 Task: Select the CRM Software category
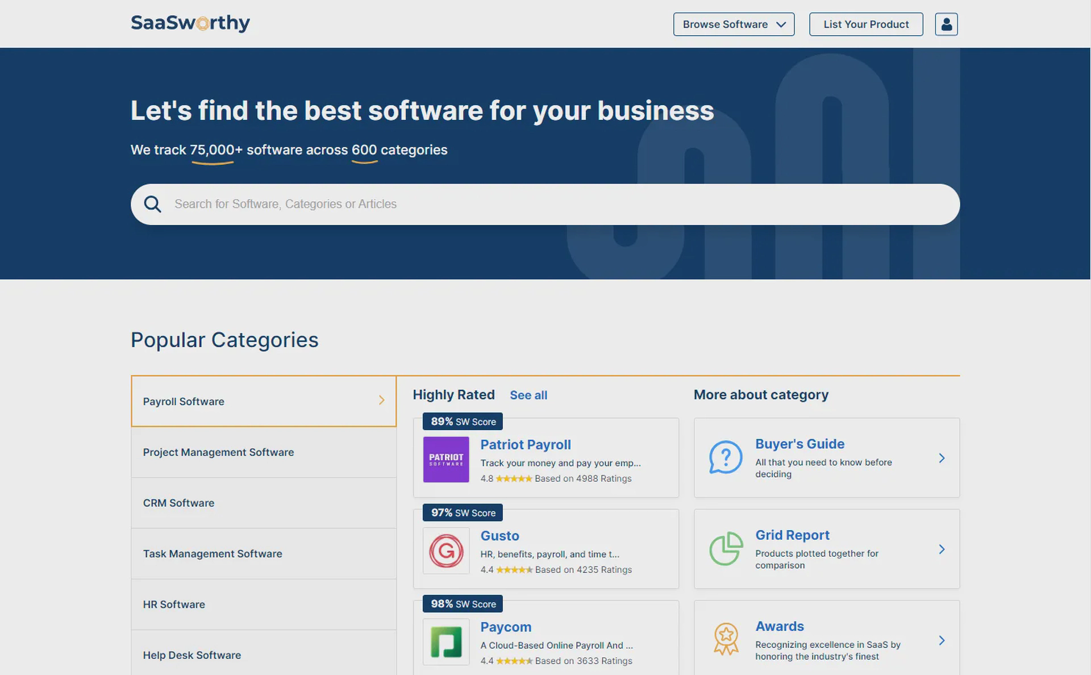pos(264,503)
